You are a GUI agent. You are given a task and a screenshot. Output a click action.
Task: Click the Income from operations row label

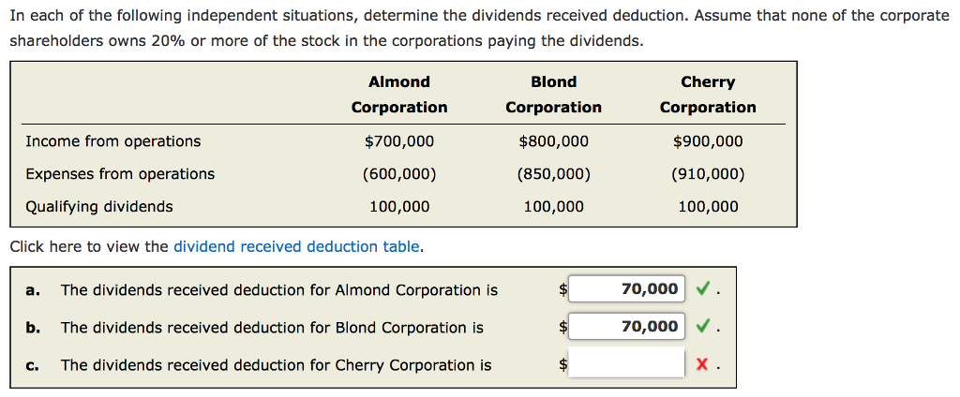point(112,141)
